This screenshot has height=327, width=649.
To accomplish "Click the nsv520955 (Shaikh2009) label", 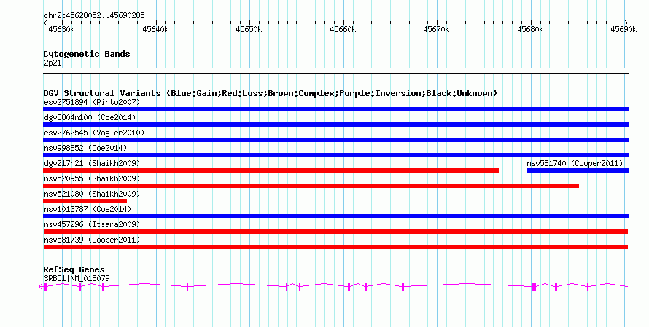I will click(92, 178).
